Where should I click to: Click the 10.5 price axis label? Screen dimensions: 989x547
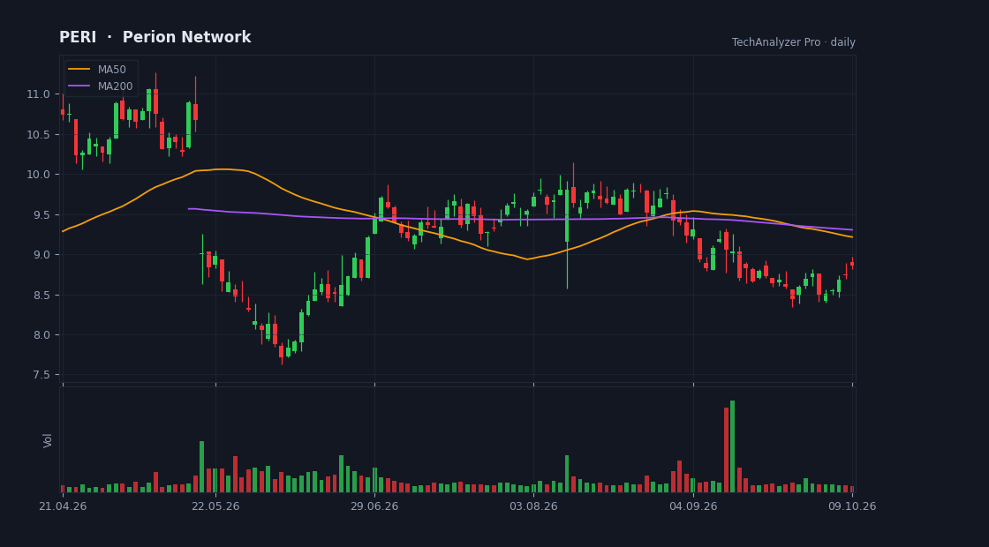point(39,135)
